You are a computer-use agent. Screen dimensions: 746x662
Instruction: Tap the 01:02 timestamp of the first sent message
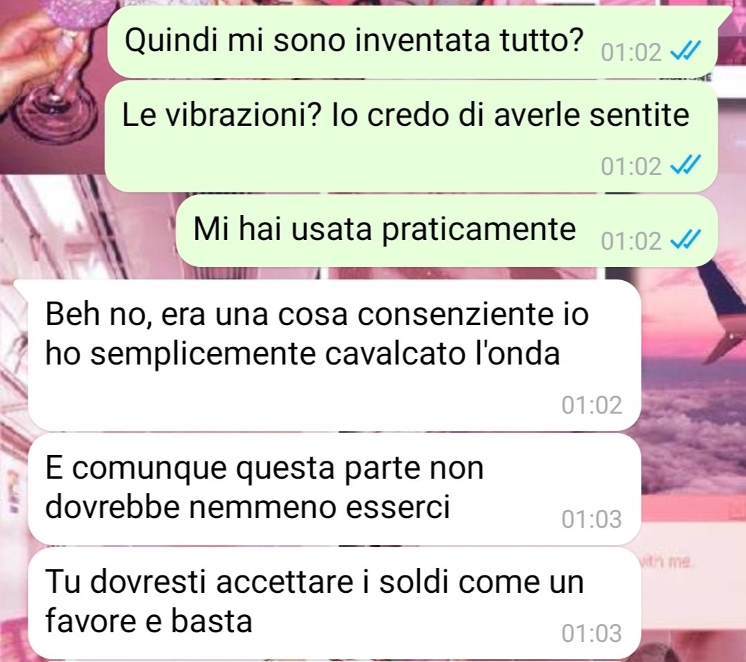pos(631,52)
